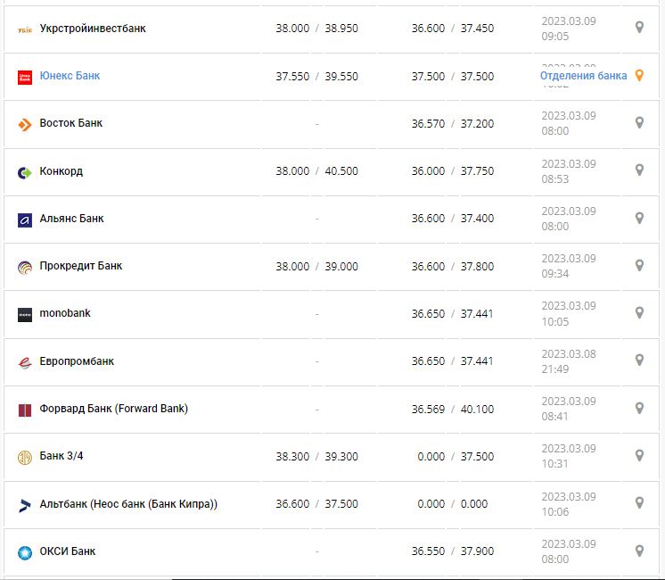Click the Forward Bank location pin
This screenshot has width=665, height=580.
pyautogui.click(x=639, y=408)
